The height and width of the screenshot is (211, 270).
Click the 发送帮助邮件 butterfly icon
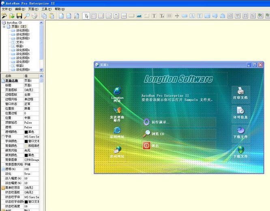(x=117, y=110)
